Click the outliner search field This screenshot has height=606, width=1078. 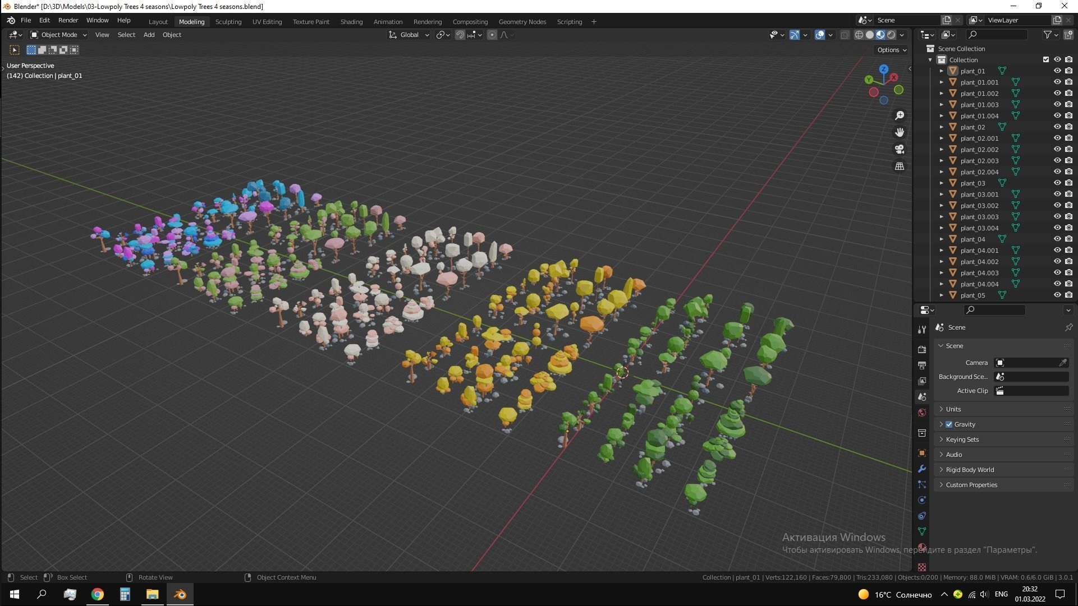point(999,35)
